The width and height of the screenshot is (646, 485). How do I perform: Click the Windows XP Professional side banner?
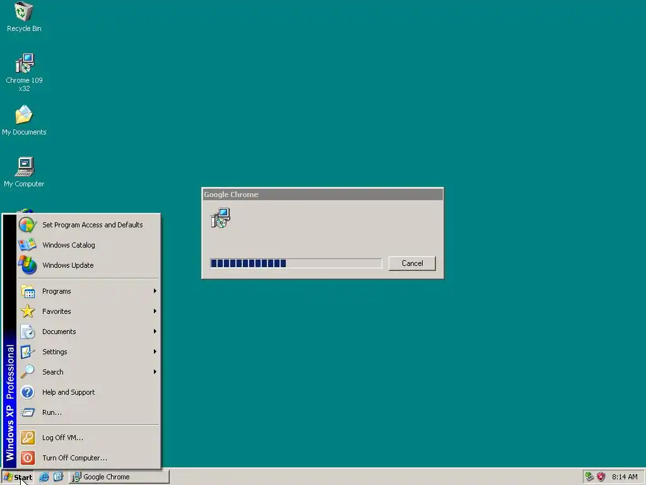pyautogui.click(x=10, y=342)
